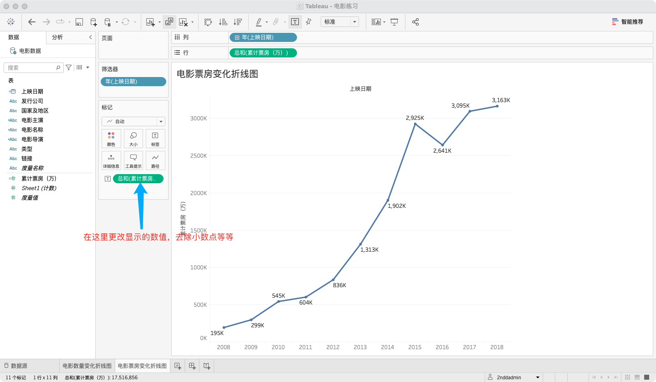Click the highlight pen icon
This screenshot has width=656, height=382.
pyautogui.click(x=259, y=21)
